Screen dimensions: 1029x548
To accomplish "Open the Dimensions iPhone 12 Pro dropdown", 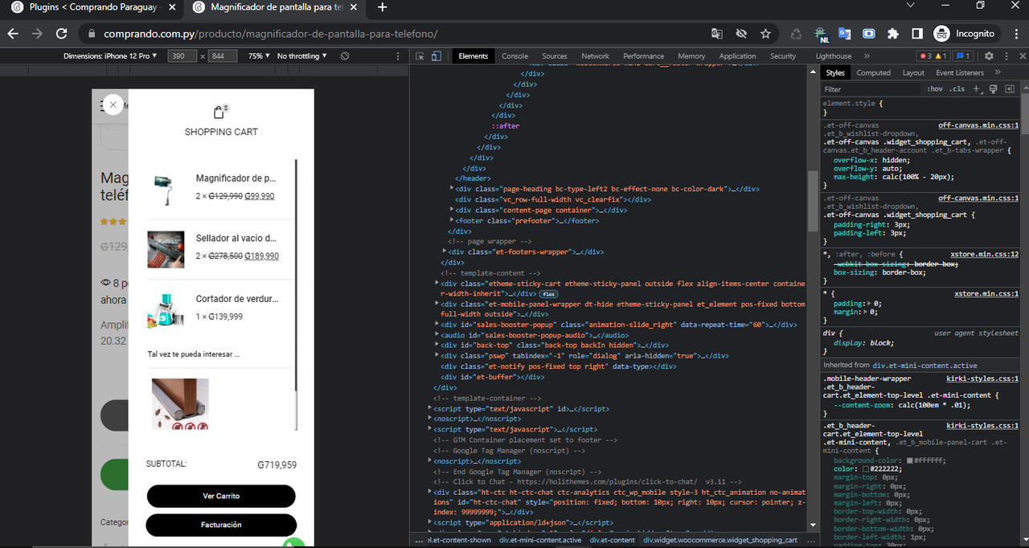I will pos(109,56).
